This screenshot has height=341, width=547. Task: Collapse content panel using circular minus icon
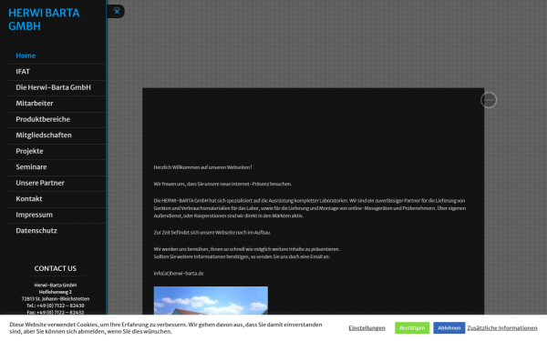click(x=489, y=100)
